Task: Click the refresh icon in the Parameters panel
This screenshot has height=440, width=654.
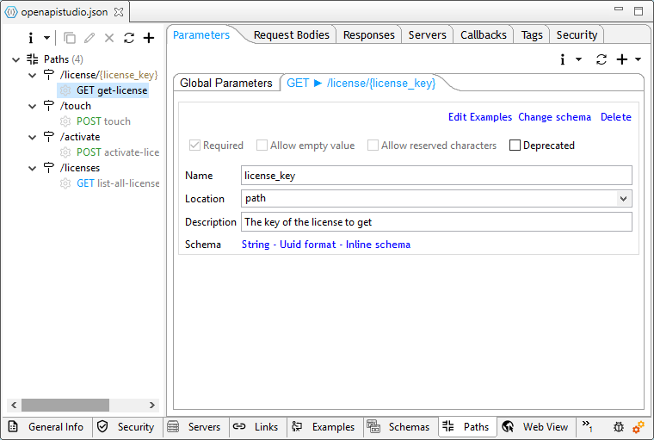Action: click(x=602, y=59)
